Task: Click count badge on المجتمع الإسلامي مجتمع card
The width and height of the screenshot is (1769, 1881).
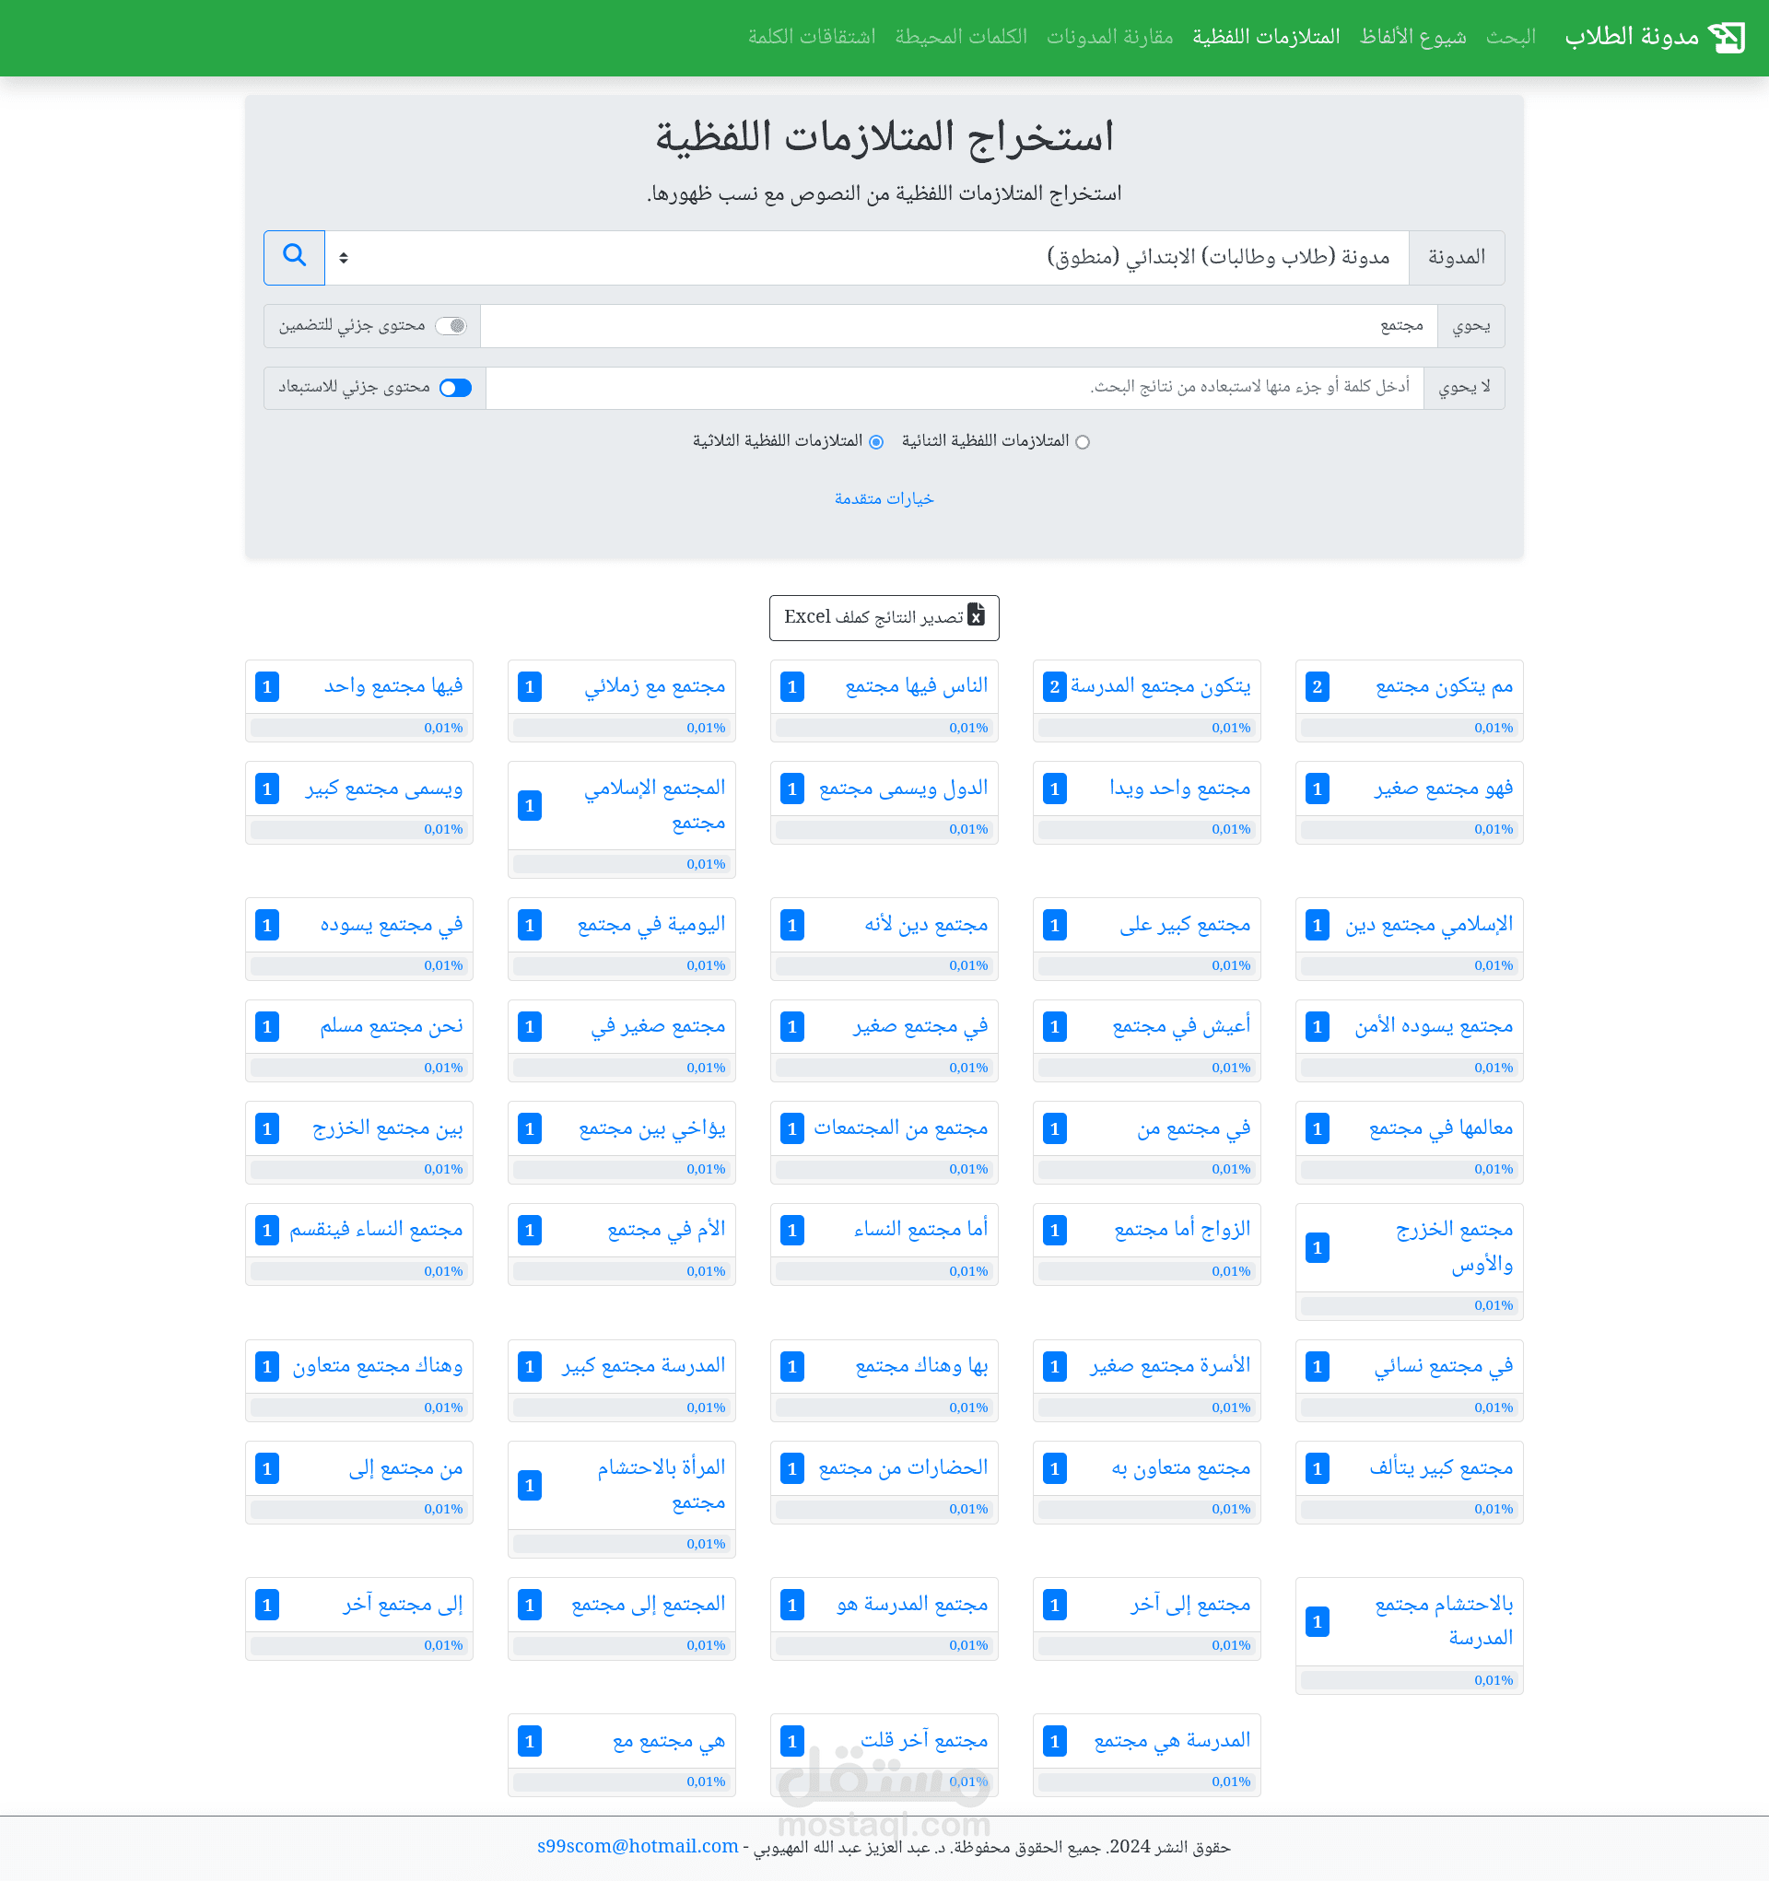Action: click(x=529, y=805)
